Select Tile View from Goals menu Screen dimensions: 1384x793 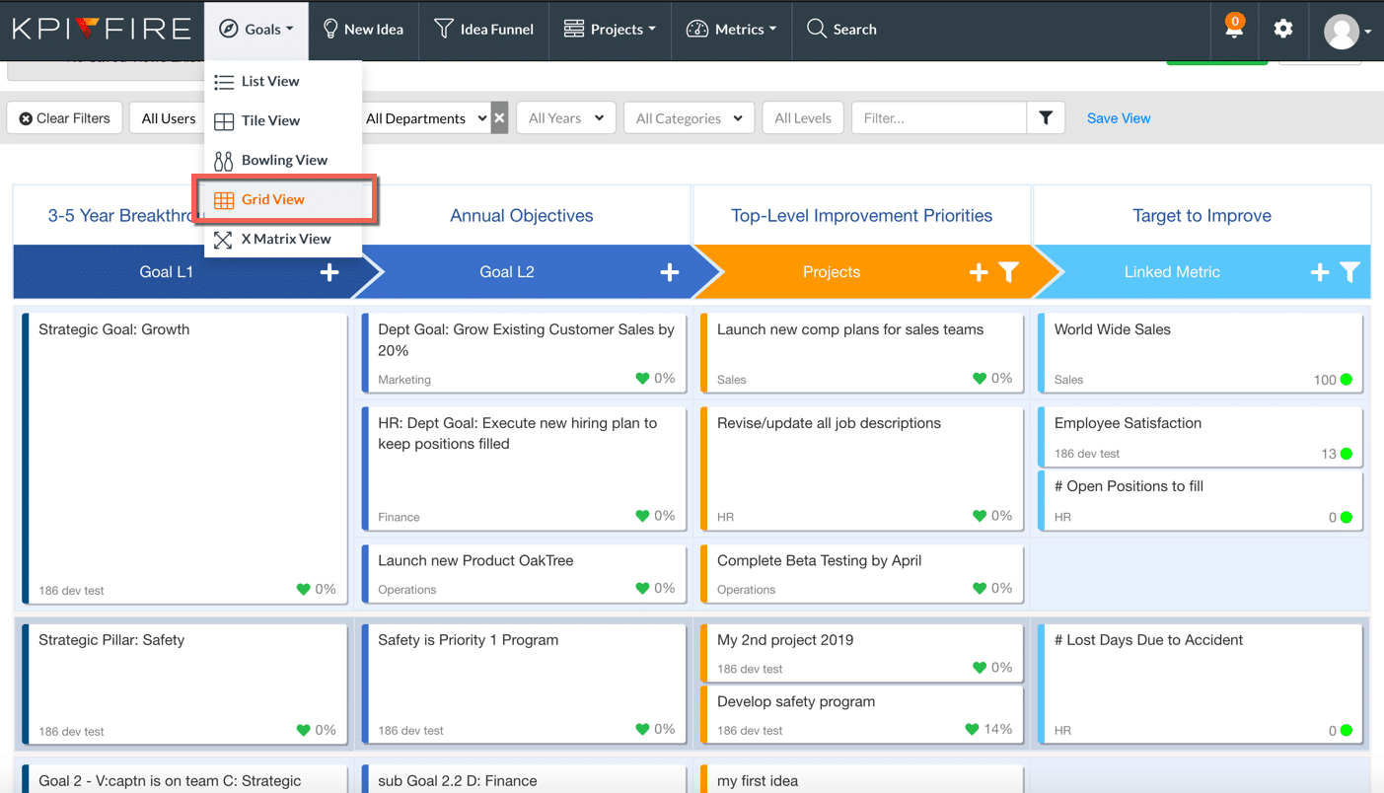pyautogui.click(x=283, y=120)
